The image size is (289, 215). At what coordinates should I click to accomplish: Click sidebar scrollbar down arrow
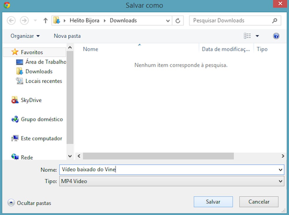point(70,156)
